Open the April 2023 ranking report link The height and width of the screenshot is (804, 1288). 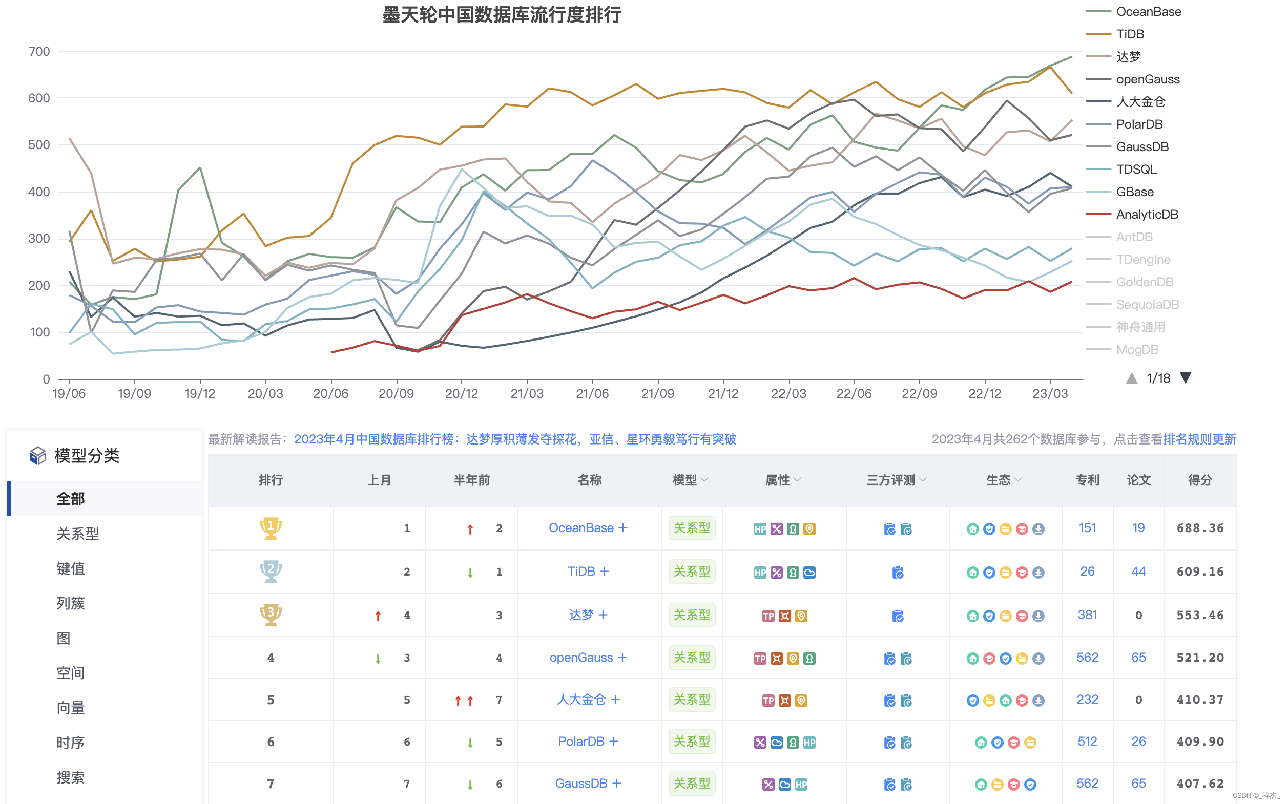(x=515, y=439)
